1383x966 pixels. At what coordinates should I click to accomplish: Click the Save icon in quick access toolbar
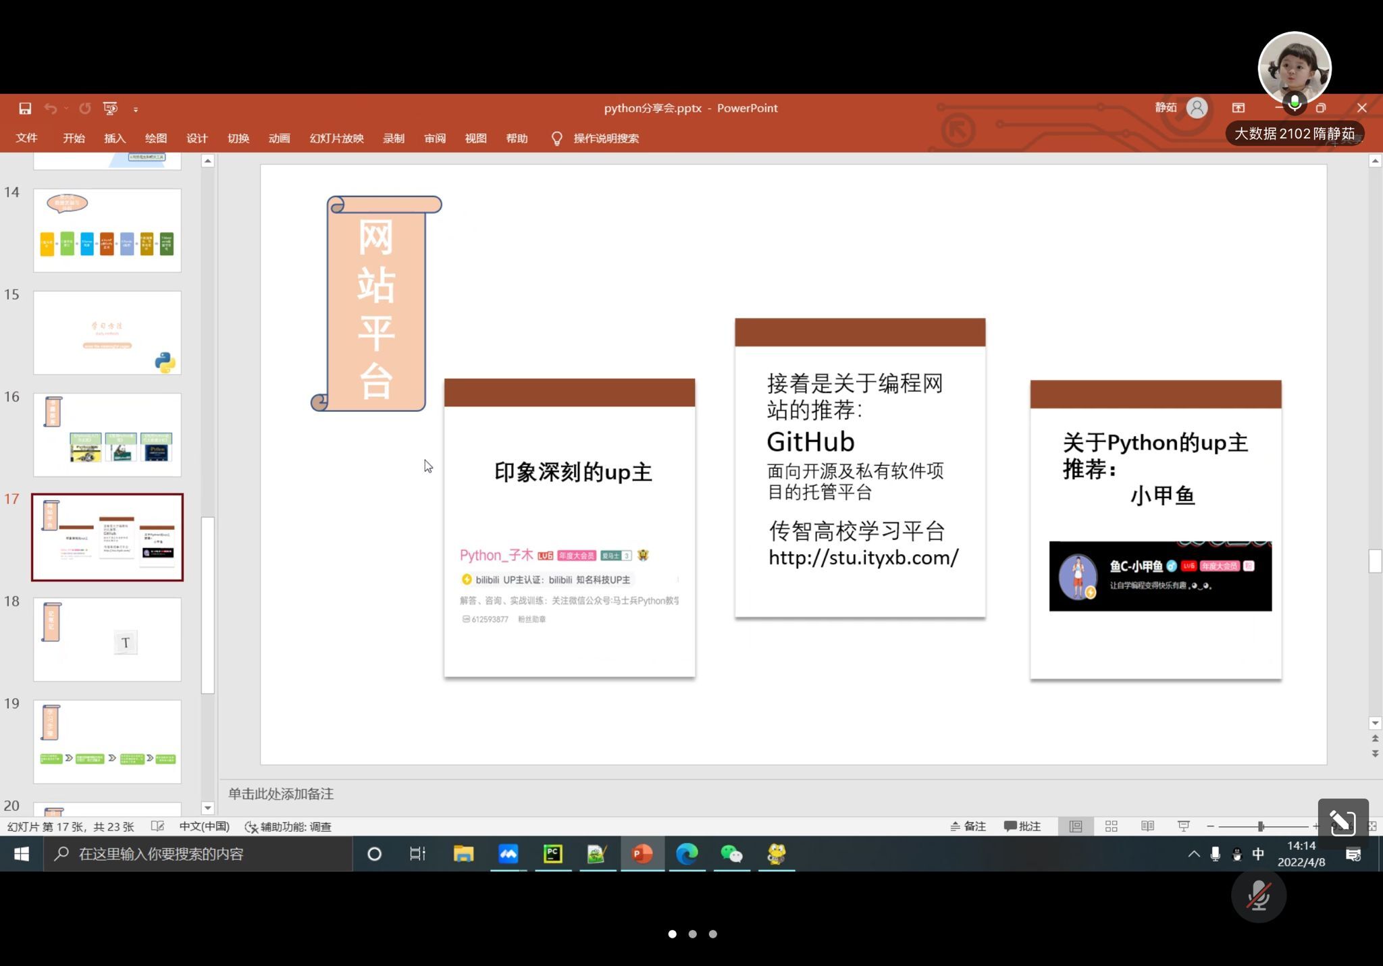click(25, 108)
